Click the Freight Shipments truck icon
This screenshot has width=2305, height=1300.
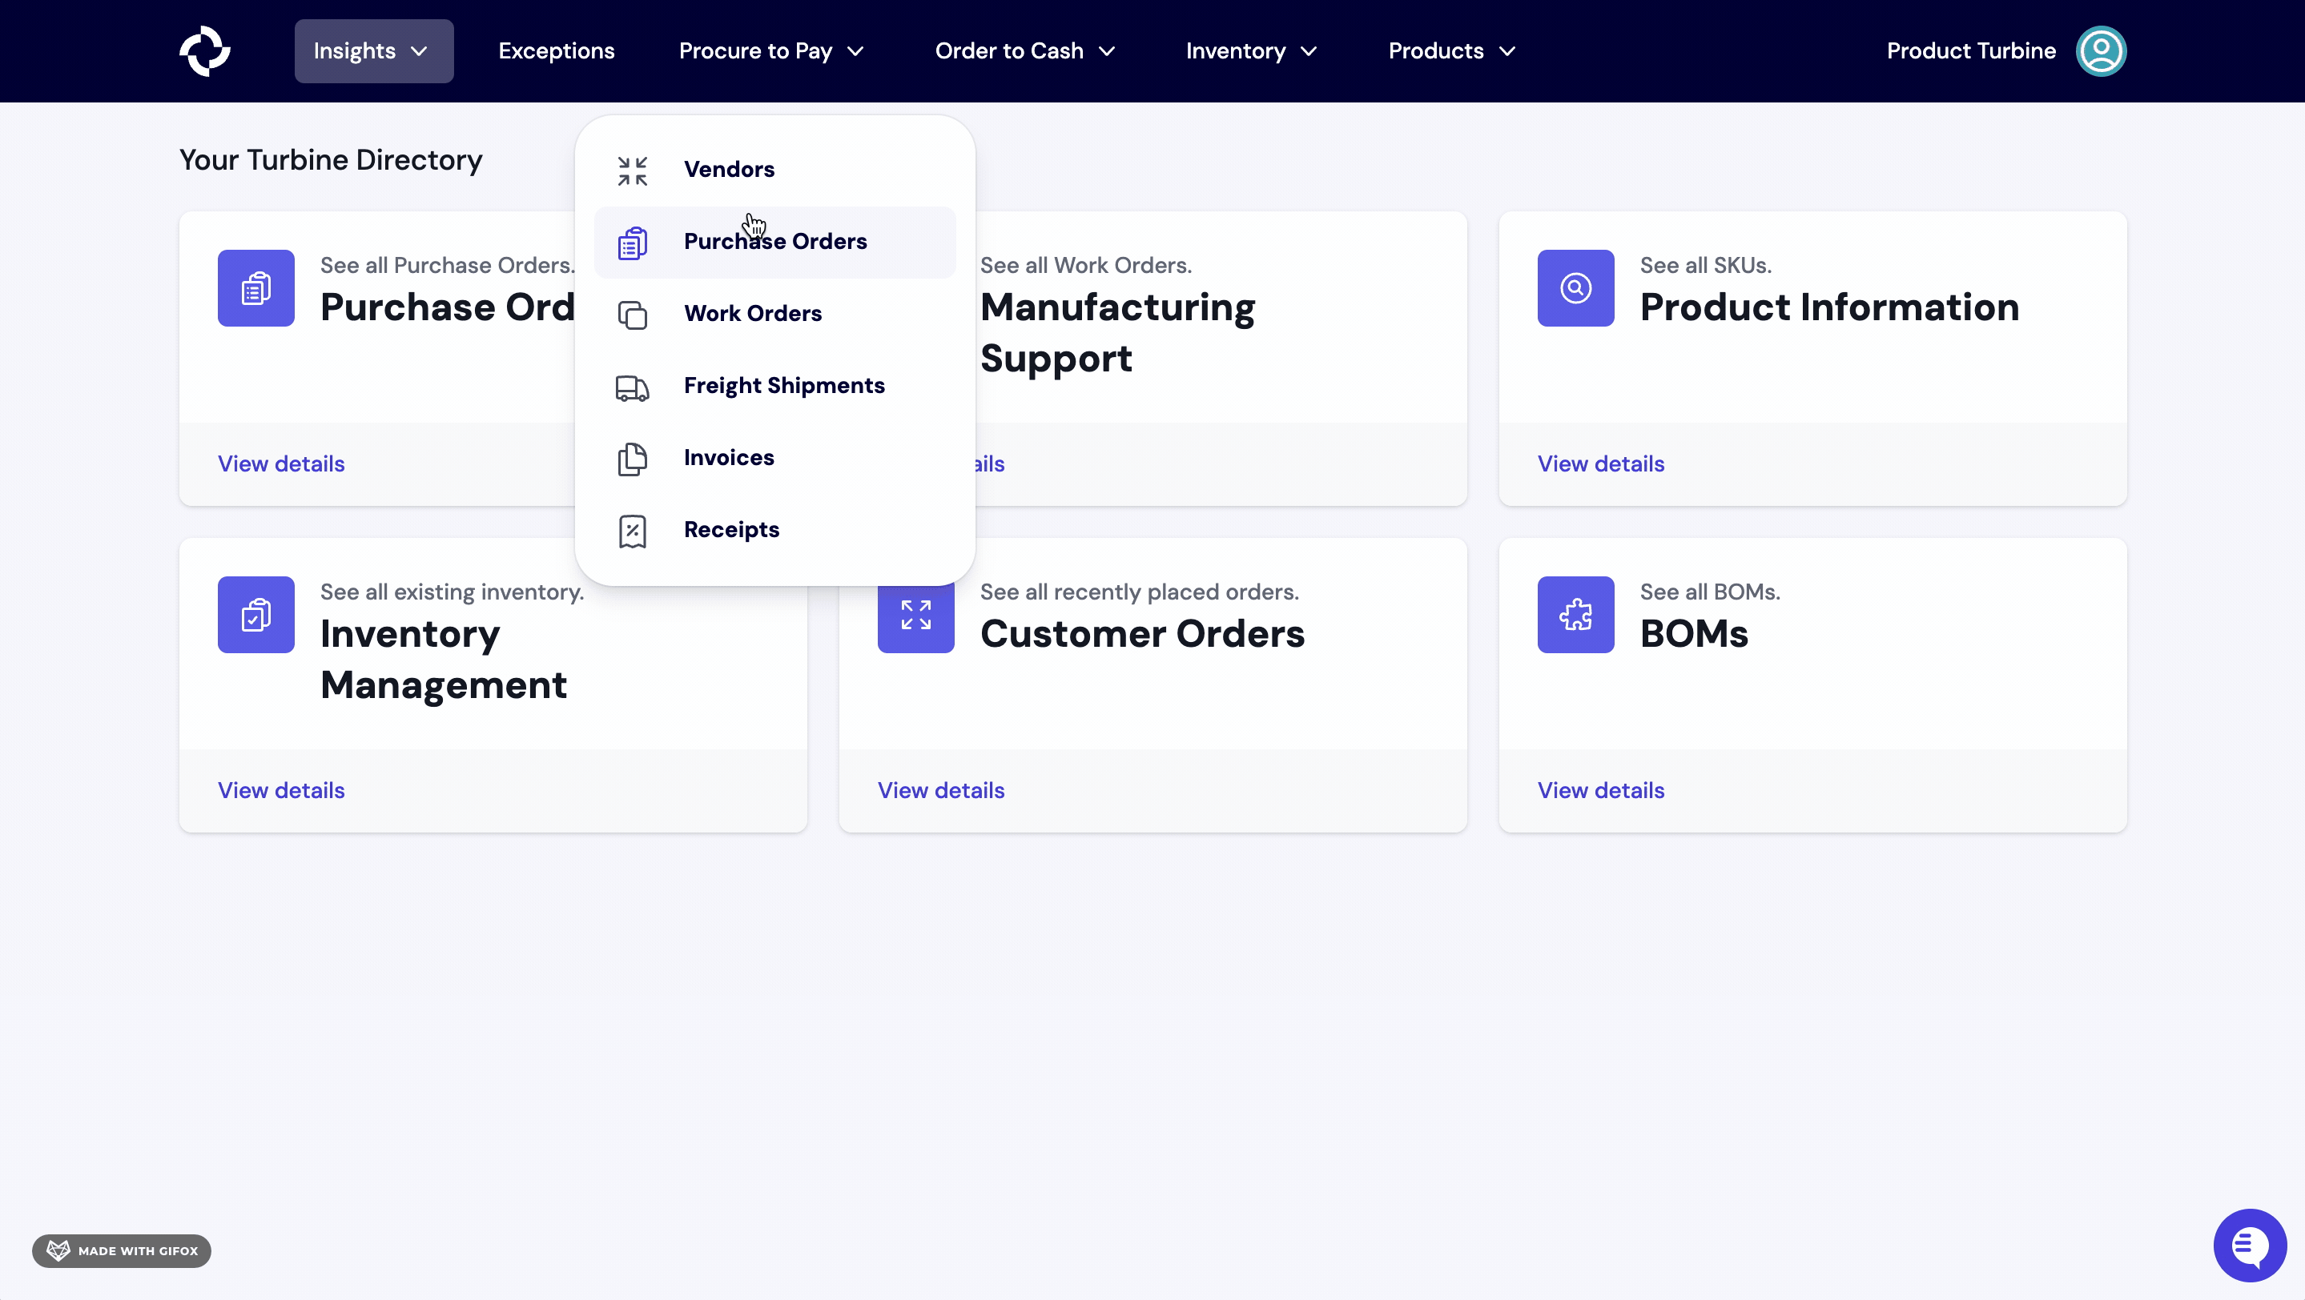632,387
